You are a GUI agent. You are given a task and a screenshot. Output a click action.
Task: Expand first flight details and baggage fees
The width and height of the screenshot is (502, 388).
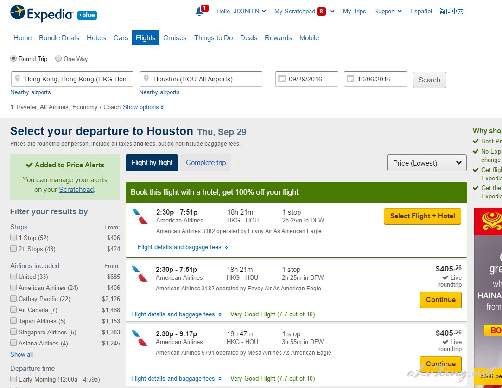tap(183, 247)
